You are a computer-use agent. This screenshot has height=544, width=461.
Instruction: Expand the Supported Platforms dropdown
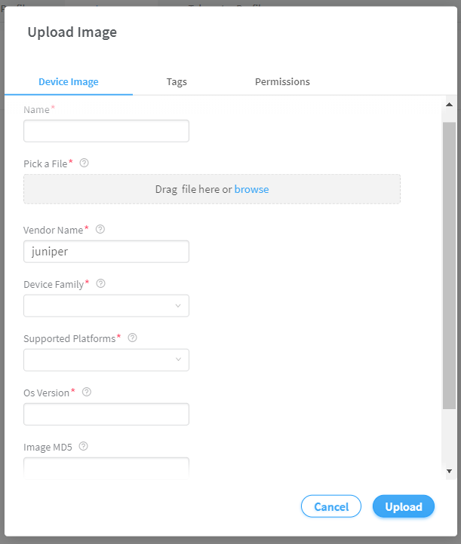[106, 359]
